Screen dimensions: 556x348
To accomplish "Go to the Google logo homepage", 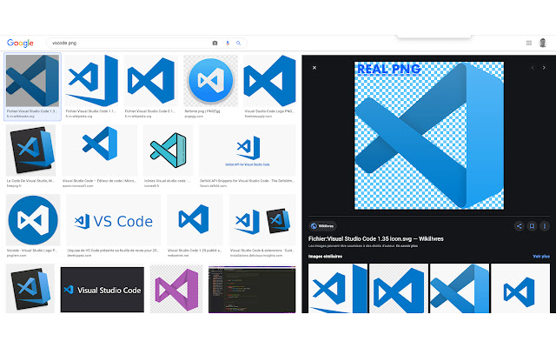I will (x=20, y=43).
